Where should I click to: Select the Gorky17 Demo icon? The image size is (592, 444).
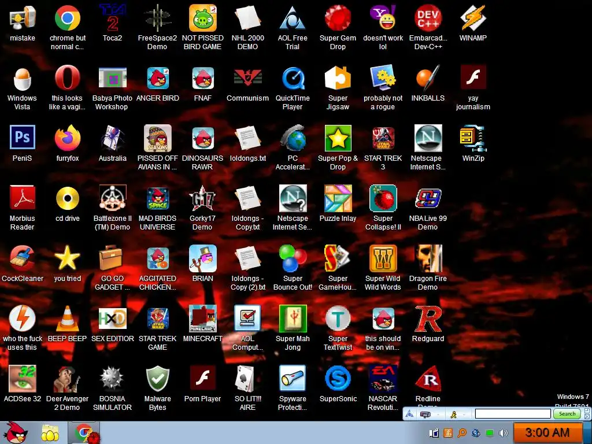click(203, 198)
